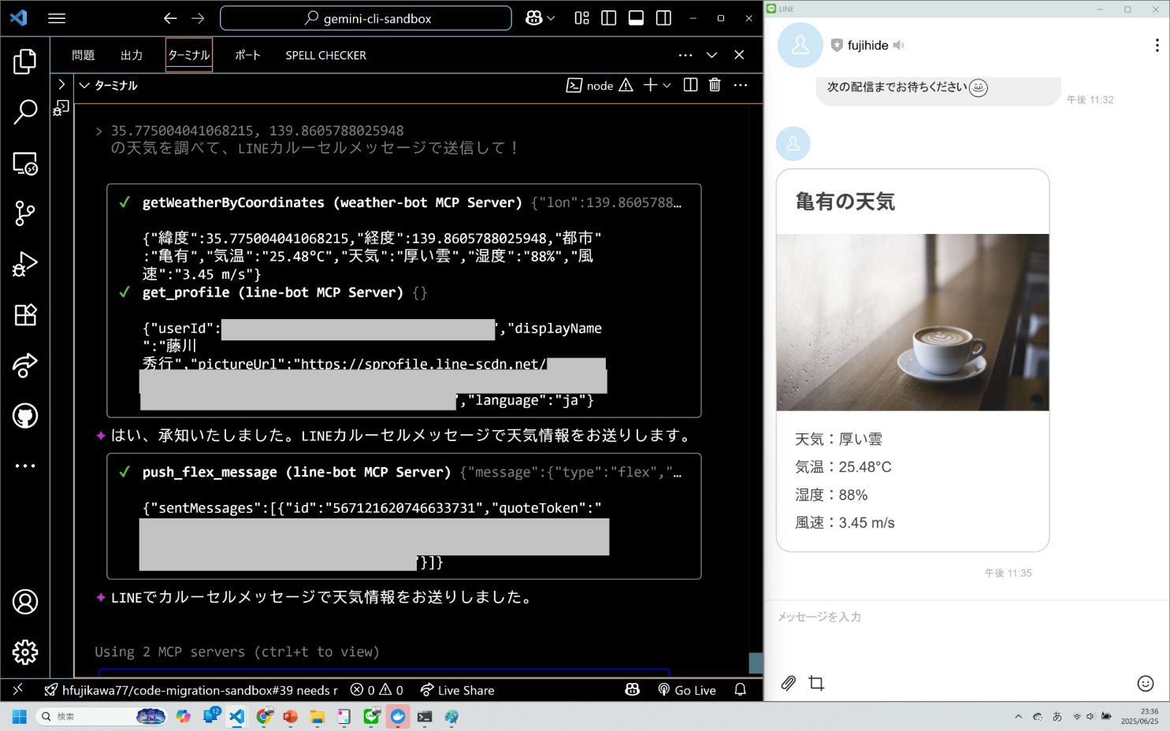Toggle the primary sidebar visibility

[x=608, y=17]
